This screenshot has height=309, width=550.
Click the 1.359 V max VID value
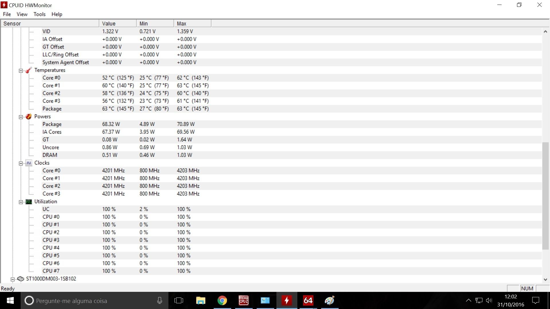click(x=185, y=31)
